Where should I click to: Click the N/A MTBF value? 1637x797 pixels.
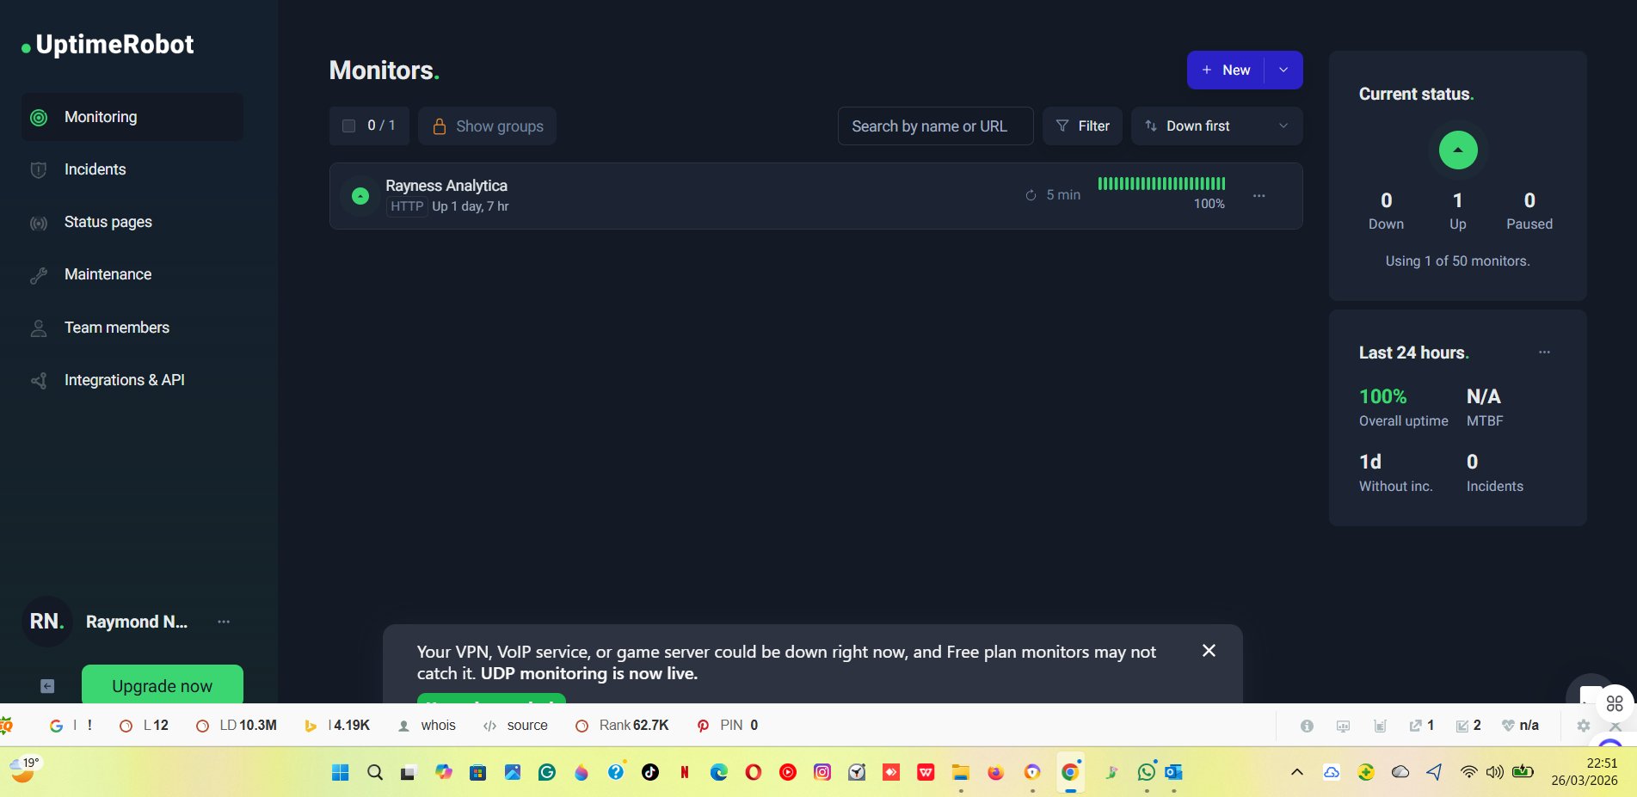1483,396
